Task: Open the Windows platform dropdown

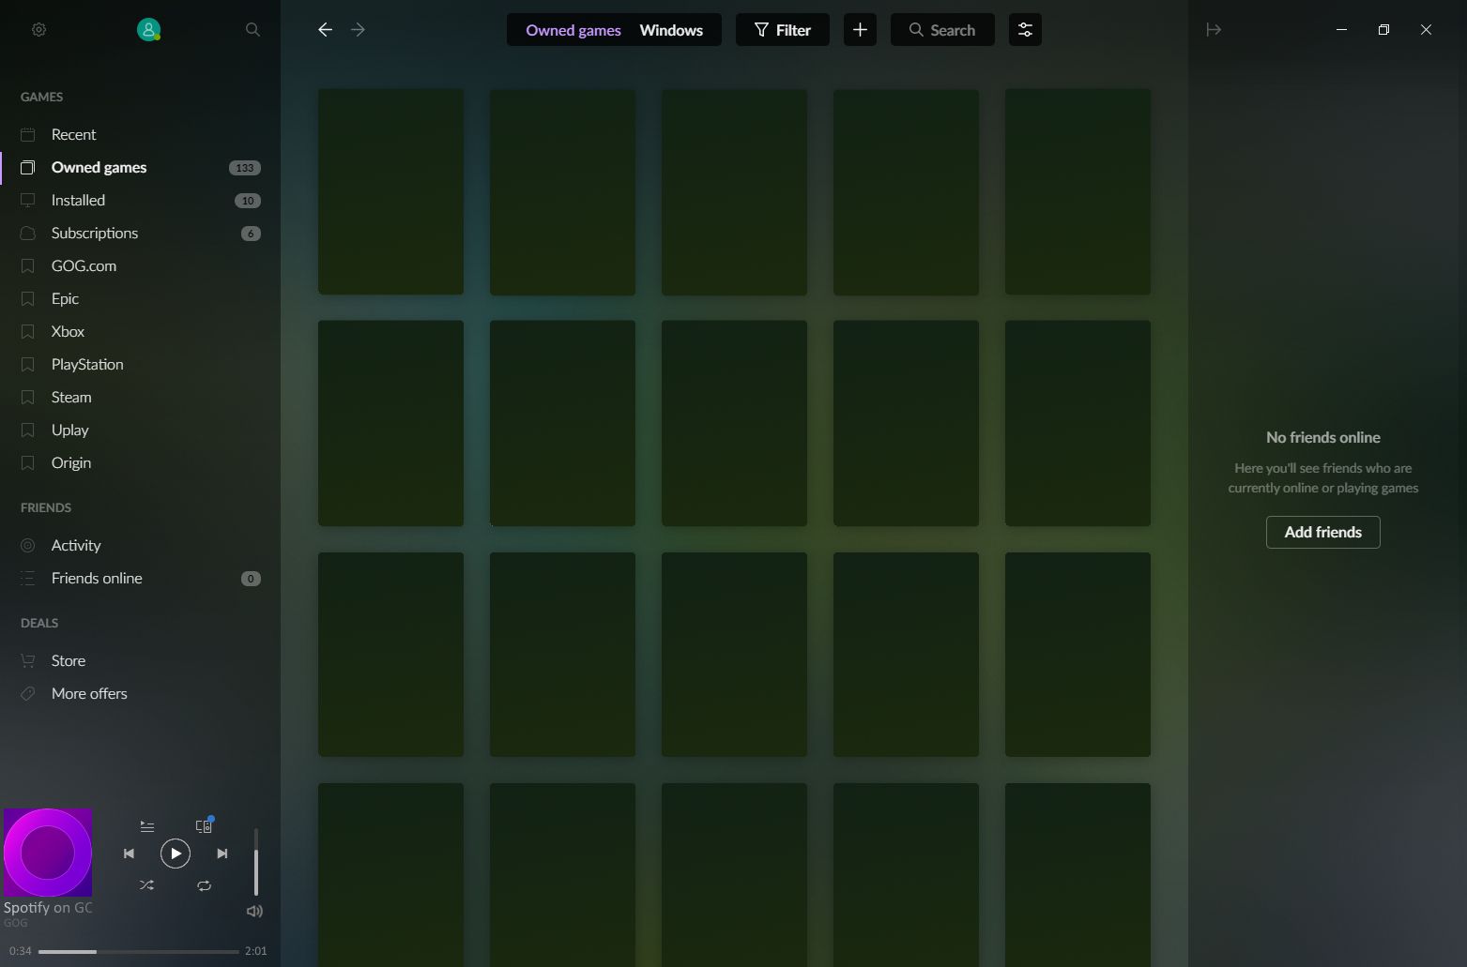Action: click(x=671, y=29)
